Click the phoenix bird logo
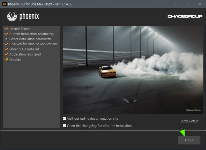 tap(12, 16)
